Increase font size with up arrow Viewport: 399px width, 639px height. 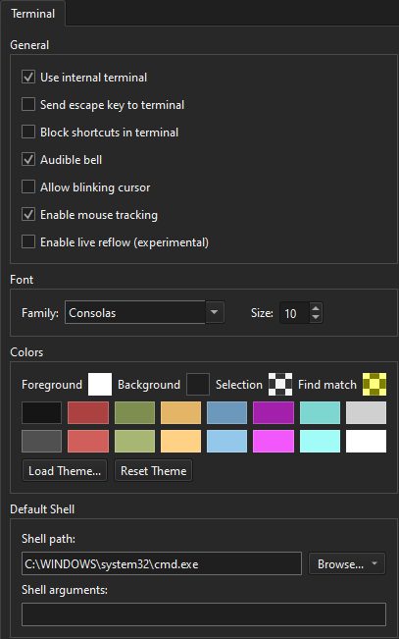(x=316, y=308)
